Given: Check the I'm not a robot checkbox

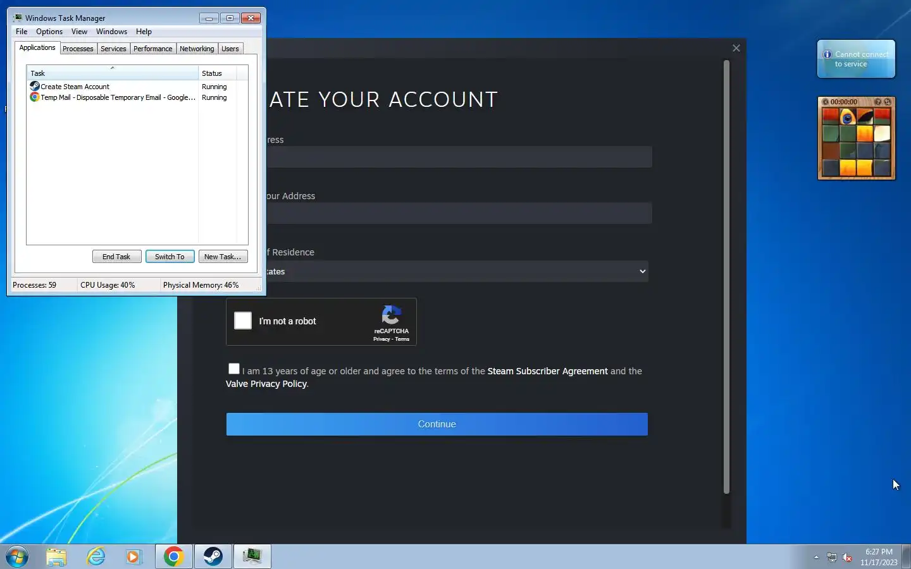Looking at the screenshot, I should (x=243, y=321).
